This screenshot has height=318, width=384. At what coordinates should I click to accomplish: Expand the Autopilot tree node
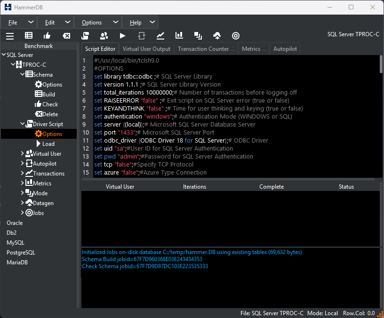pyautogui.click(x=22, y=163)
